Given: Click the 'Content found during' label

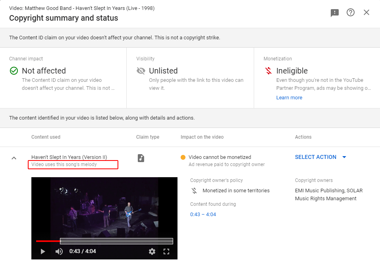Looking at the screenshot, I should [x=213, y=204].
